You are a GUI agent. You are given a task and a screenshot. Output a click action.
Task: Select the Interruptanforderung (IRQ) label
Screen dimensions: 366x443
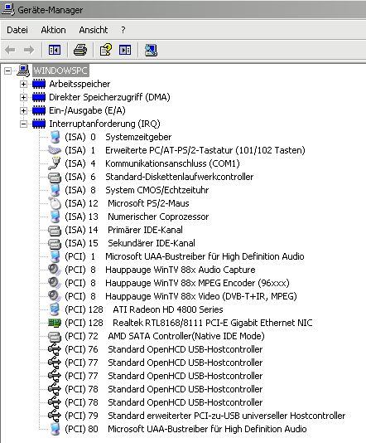click(x=104, y=124)
